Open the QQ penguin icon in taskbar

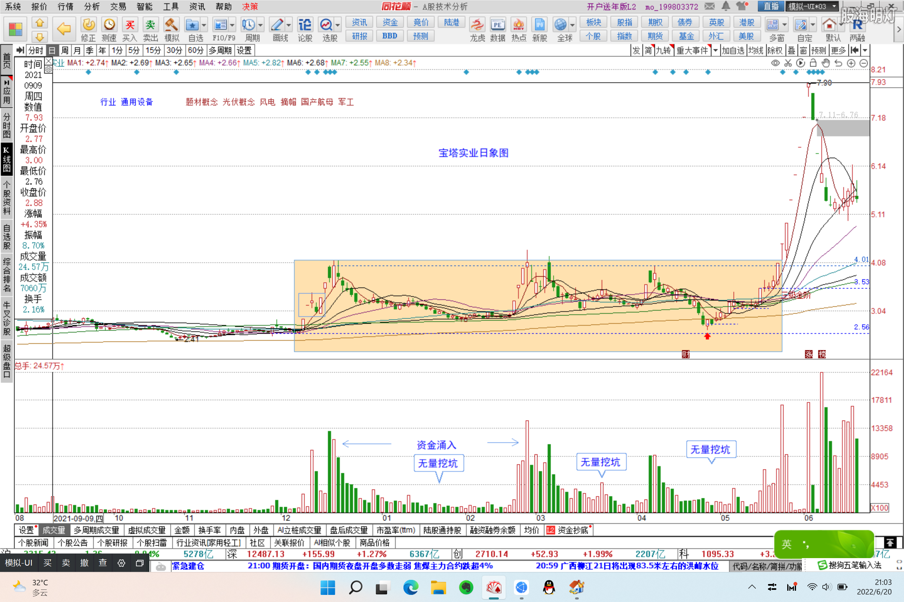pyautogui.click(x=549, y=587)
